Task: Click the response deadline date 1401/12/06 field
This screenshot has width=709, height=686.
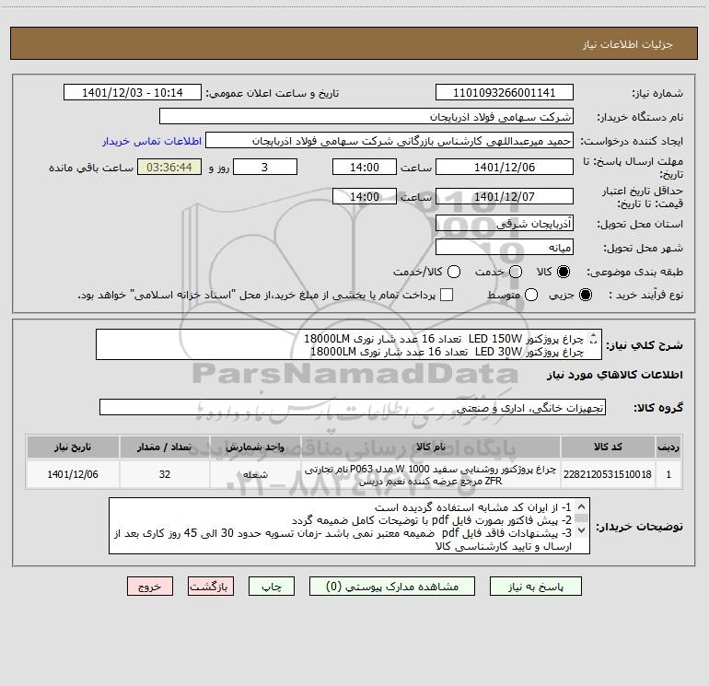Action: (505, 167)
